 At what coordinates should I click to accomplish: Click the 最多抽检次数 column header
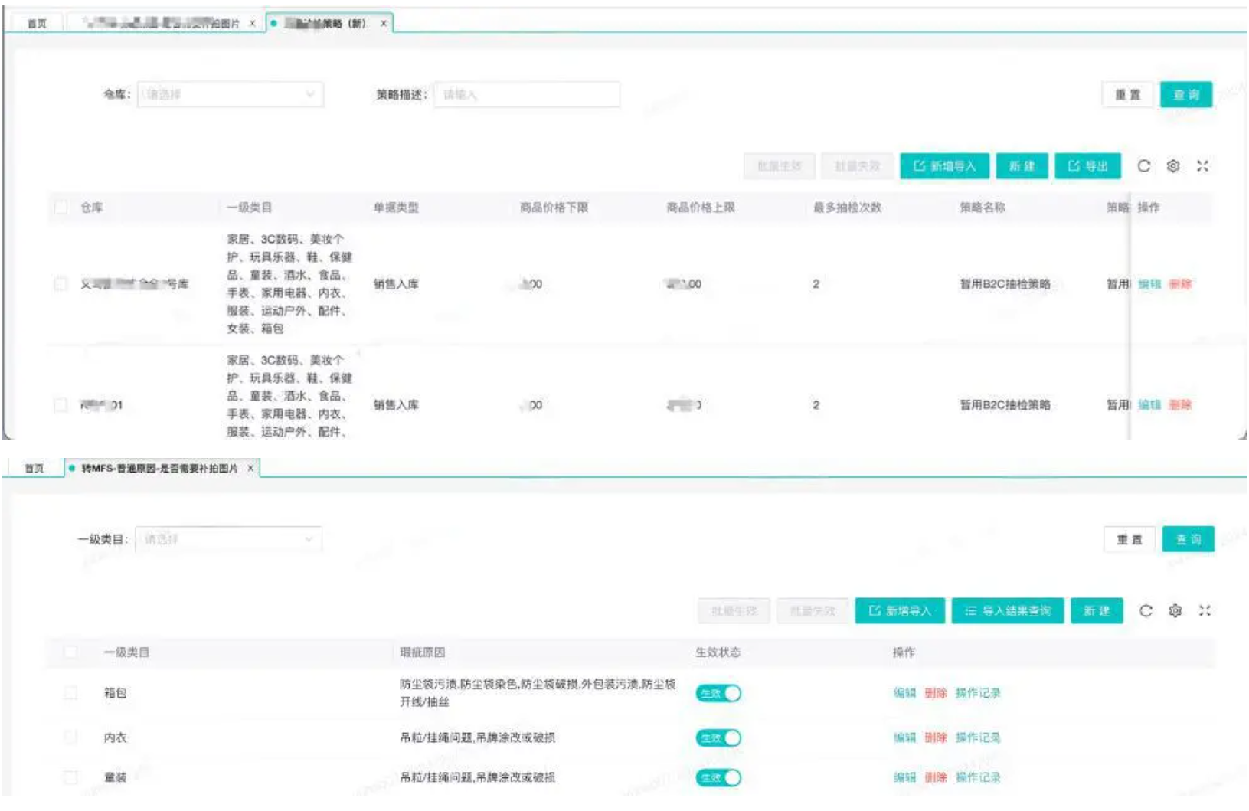(847, 207)
